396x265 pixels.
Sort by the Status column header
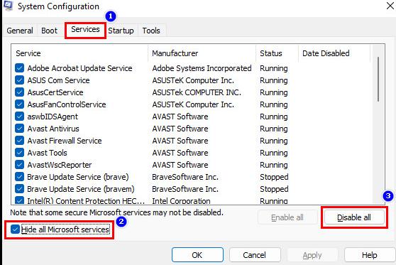tap(277, 53)
